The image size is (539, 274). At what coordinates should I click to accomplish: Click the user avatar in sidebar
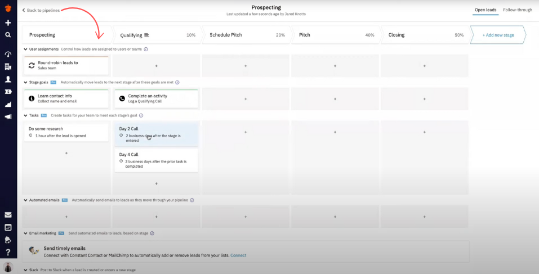(x=8, y=267)
